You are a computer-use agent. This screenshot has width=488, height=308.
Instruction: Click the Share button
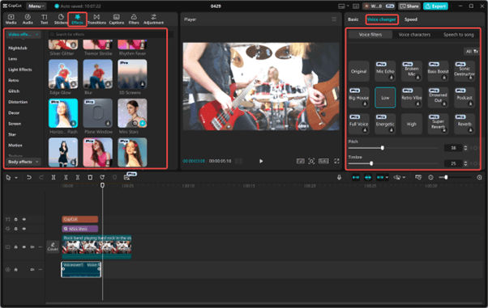tap(409, 6)
